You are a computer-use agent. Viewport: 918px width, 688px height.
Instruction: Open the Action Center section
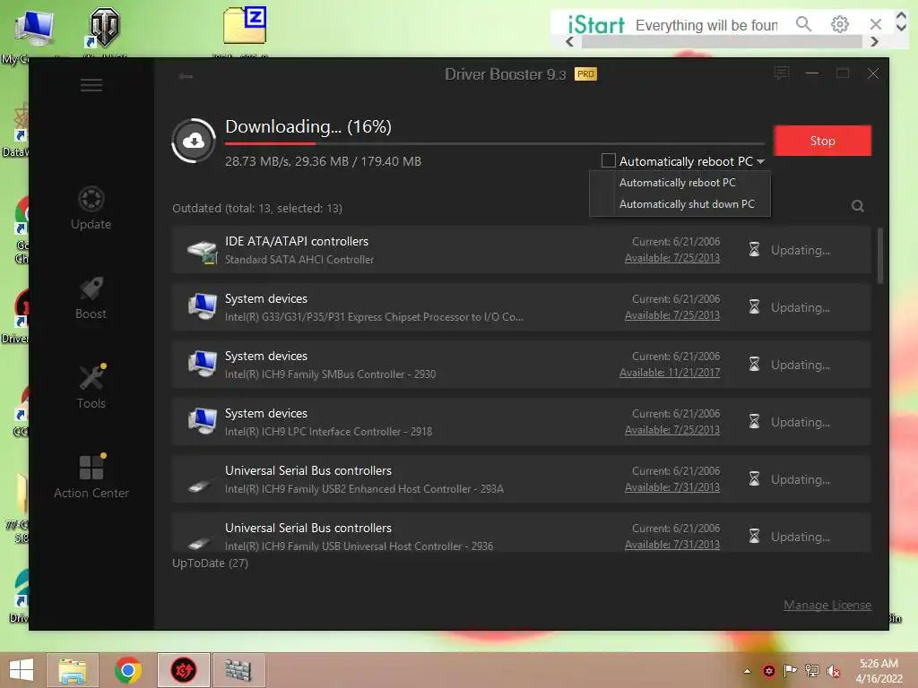91,477
